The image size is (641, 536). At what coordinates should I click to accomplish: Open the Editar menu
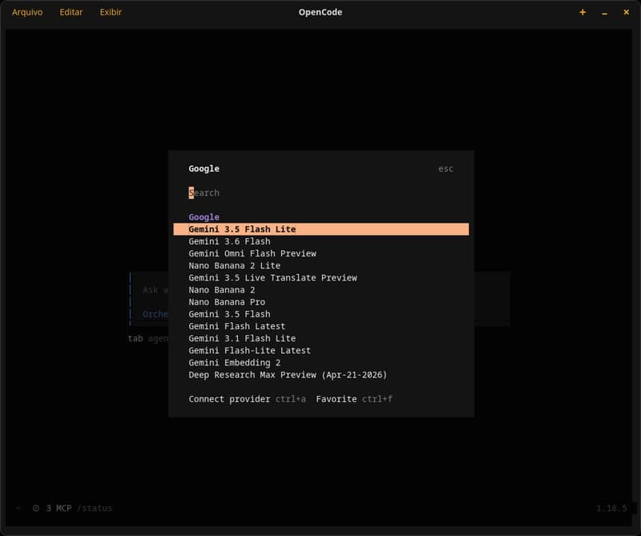[71, 12]
